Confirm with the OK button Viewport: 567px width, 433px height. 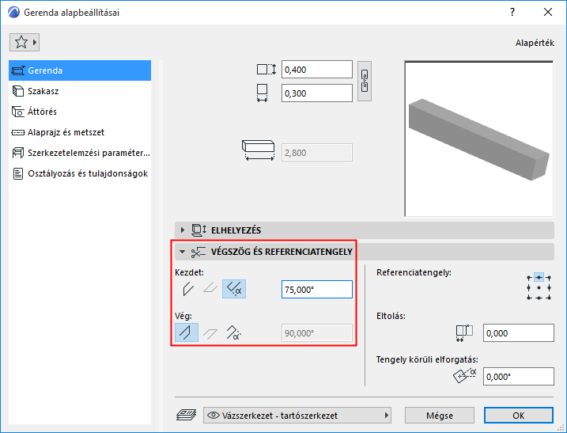click(x=519, y=416)
